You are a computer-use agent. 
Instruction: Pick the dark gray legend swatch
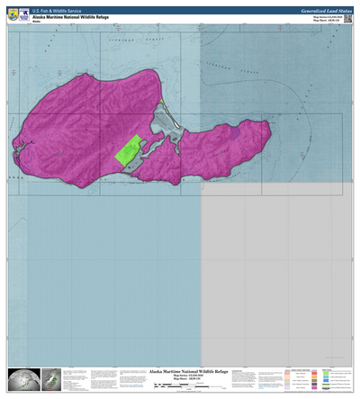point(314,384)
